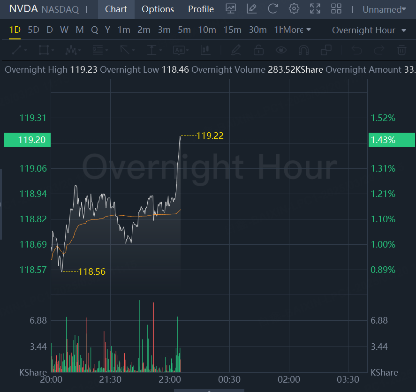The height and width of the screenshot is (392, 416).
Task: Expand the More intervals dropdown
Action: click(x=297, y=30)
